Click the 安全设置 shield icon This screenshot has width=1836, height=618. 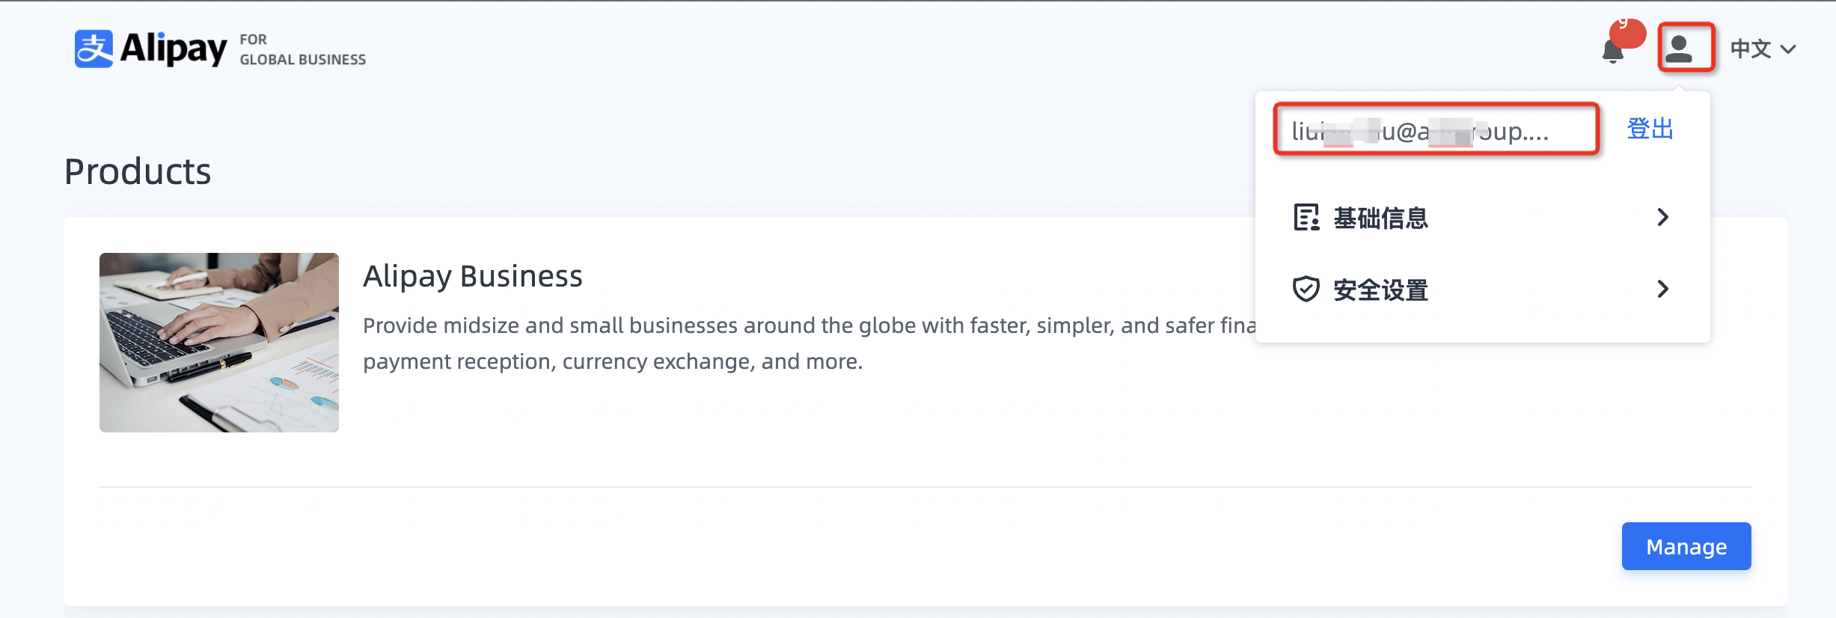point(1306,290)
